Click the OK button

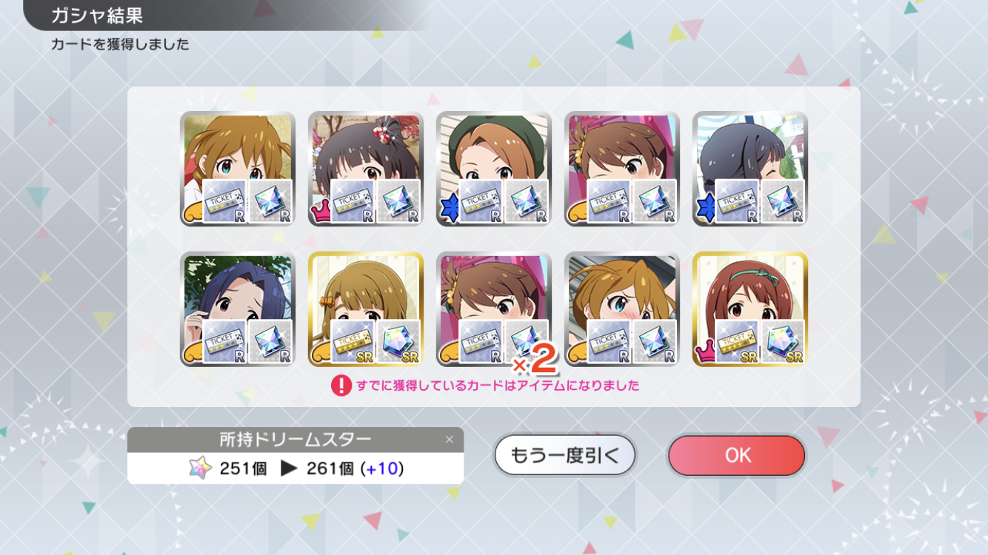(x=736, y=455)
